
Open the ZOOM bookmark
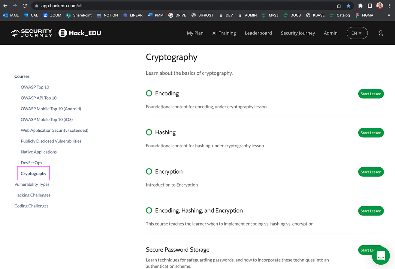click(52, 15)
